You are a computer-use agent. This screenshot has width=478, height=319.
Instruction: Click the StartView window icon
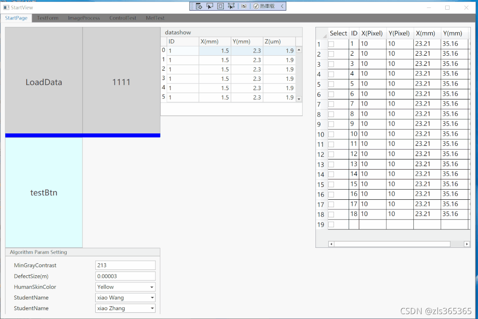(x=6, y=8)
